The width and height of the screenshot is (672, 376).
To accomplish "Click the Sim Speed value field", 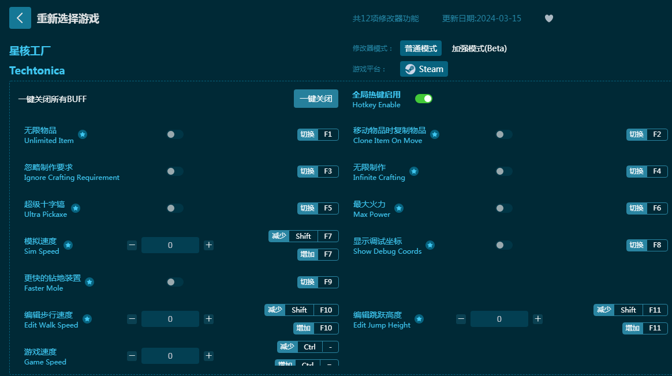I will click(170, 246).
